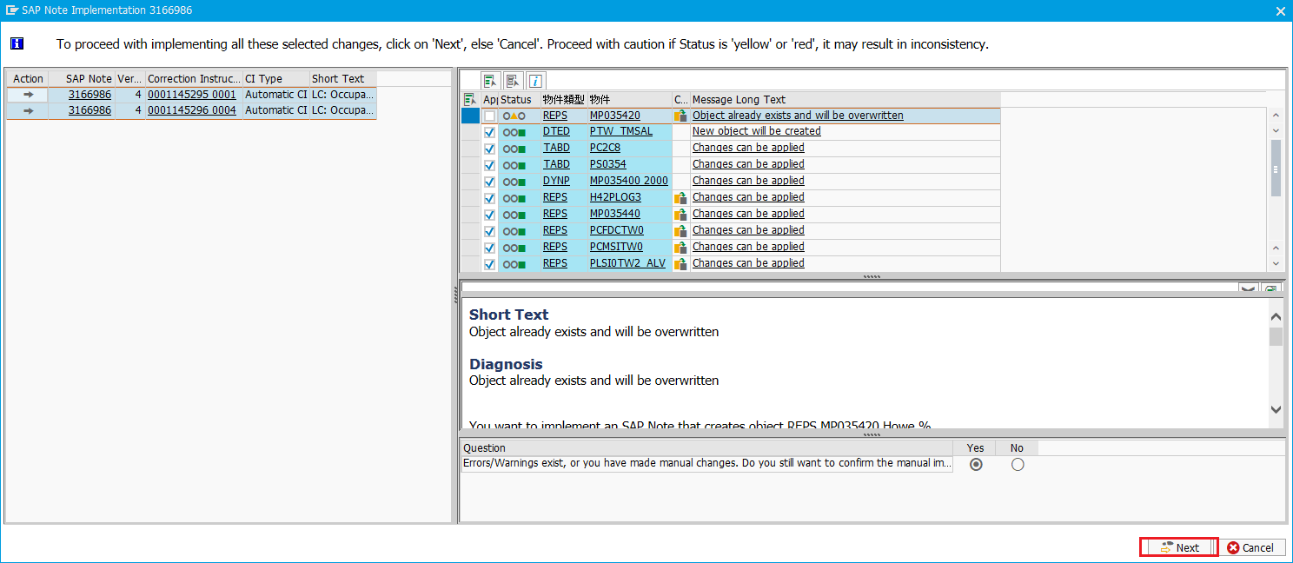Untick the apply checkbox for PCFDCTW0
The height and width of the screenshot is (563, 1293).
[x=490, y=231]
